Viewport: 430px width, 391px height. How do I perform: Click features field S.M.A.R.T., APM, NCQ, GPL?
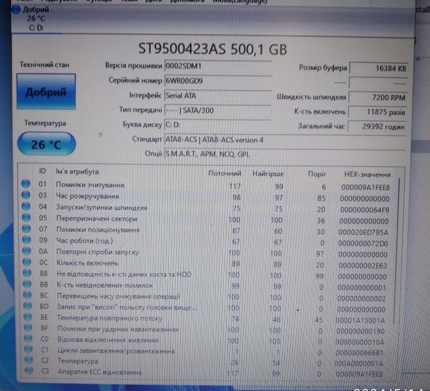pyautogui.click(x=285, y=154)
